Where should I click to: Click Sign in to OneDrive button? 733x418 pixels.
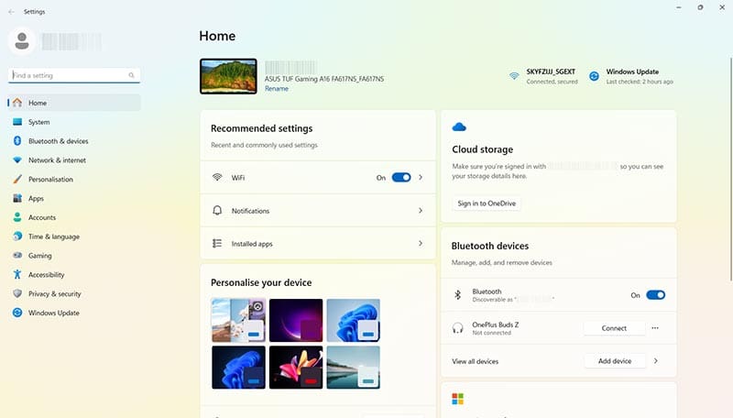click(487, 203)
